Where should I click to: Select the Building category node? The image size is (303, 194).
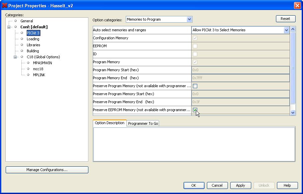pyautogui.click(x=33, y=51)
